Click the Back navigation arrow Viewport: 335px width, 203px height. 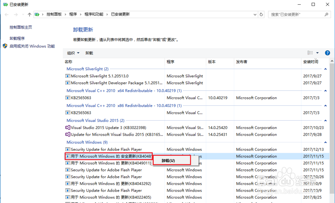pos(7,14)
